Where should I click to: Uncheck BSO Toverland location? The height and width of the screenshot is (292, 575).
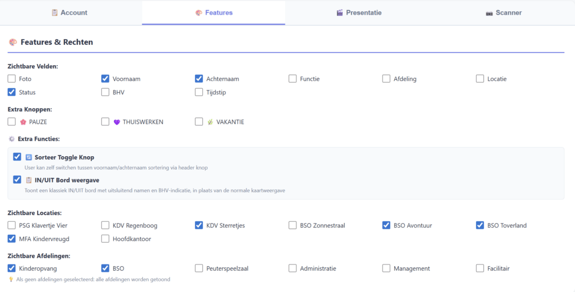(480, 225)
